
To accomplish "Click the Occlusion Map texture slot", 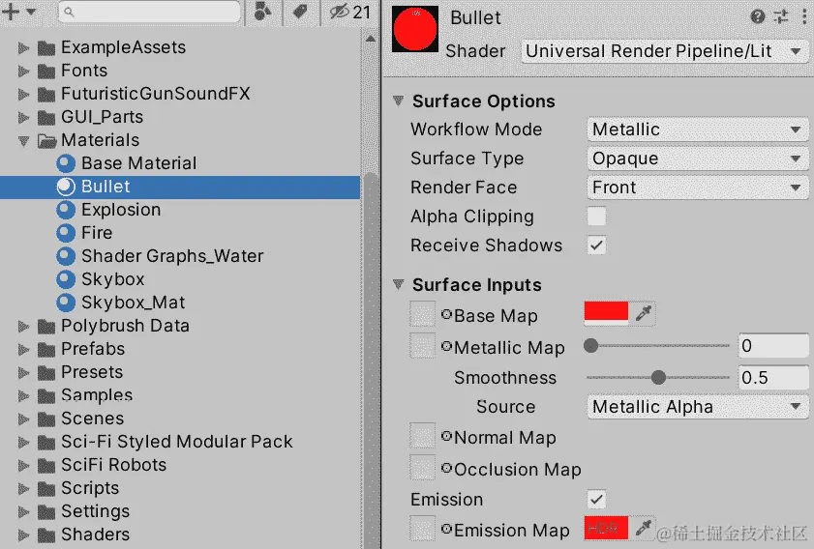I will point(422,467).
